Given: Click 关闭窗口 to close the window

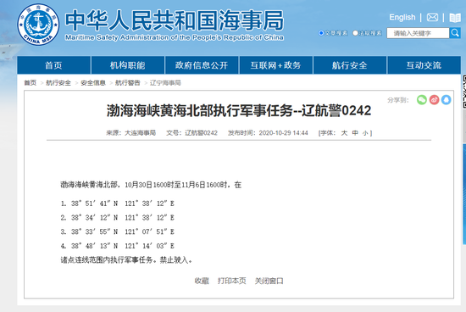Looking at the screenshot, I should coord(269,281).
